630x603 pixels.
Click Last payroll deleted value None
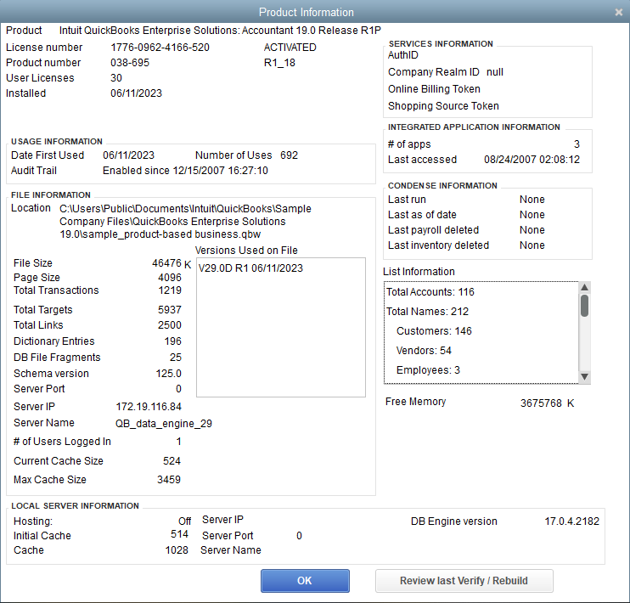(x=532, y=230)
